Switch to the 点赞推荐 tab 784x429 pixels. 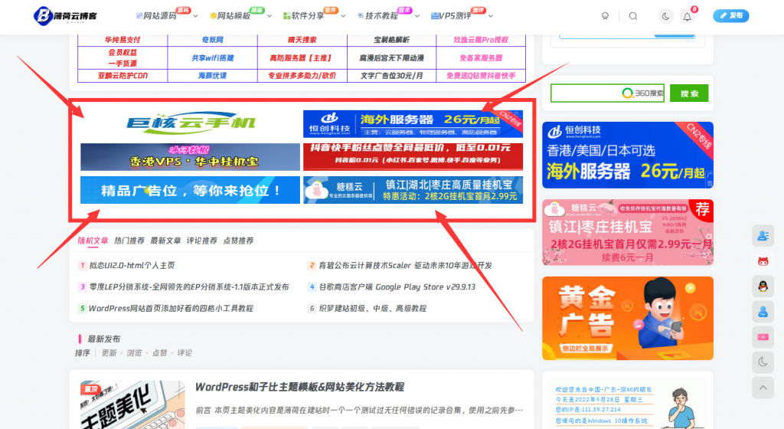coord(239,241)
